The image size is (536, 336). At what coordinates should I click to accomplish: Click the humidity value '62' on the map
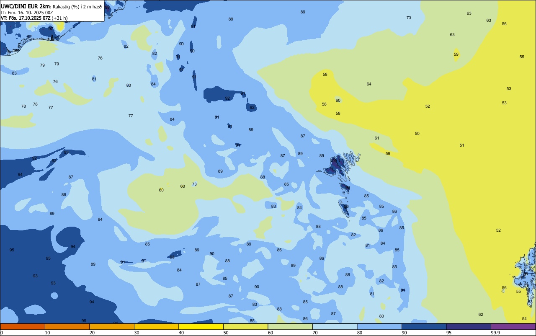pyautogui.click(x=481, y=315)
